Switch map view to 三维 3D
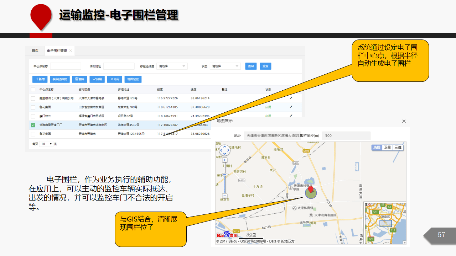This screenshot has width=456, height=256. point(398,148)
